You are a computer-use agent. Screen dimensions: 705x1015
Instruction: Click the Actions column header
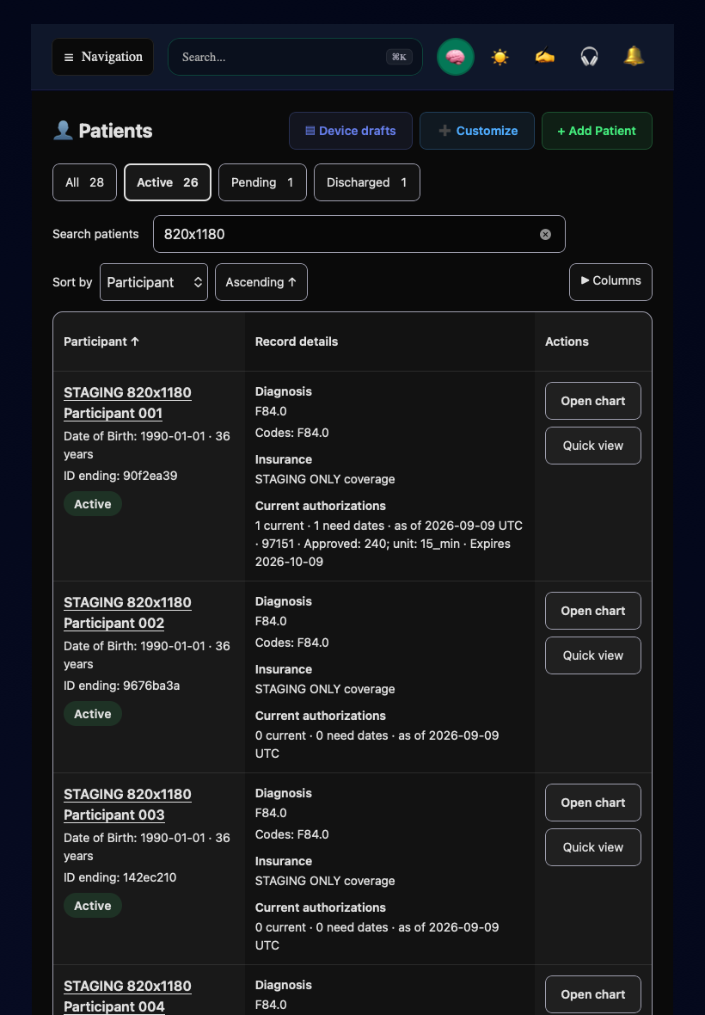coord(567,341)
